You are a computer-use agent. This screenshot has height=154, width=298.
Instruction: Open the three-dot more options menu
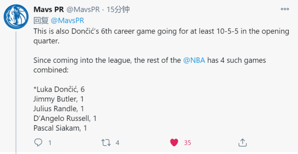click(x=285, y=9)
